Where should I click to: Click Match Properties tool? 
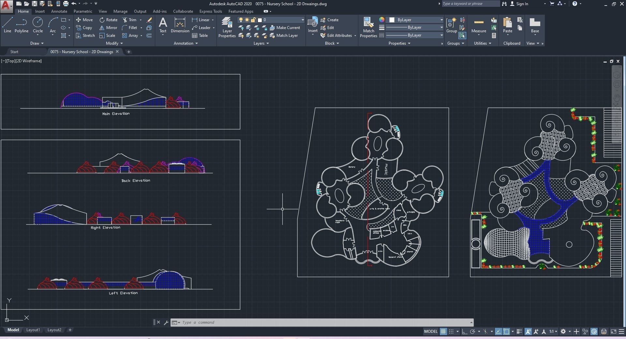[368, 27]
